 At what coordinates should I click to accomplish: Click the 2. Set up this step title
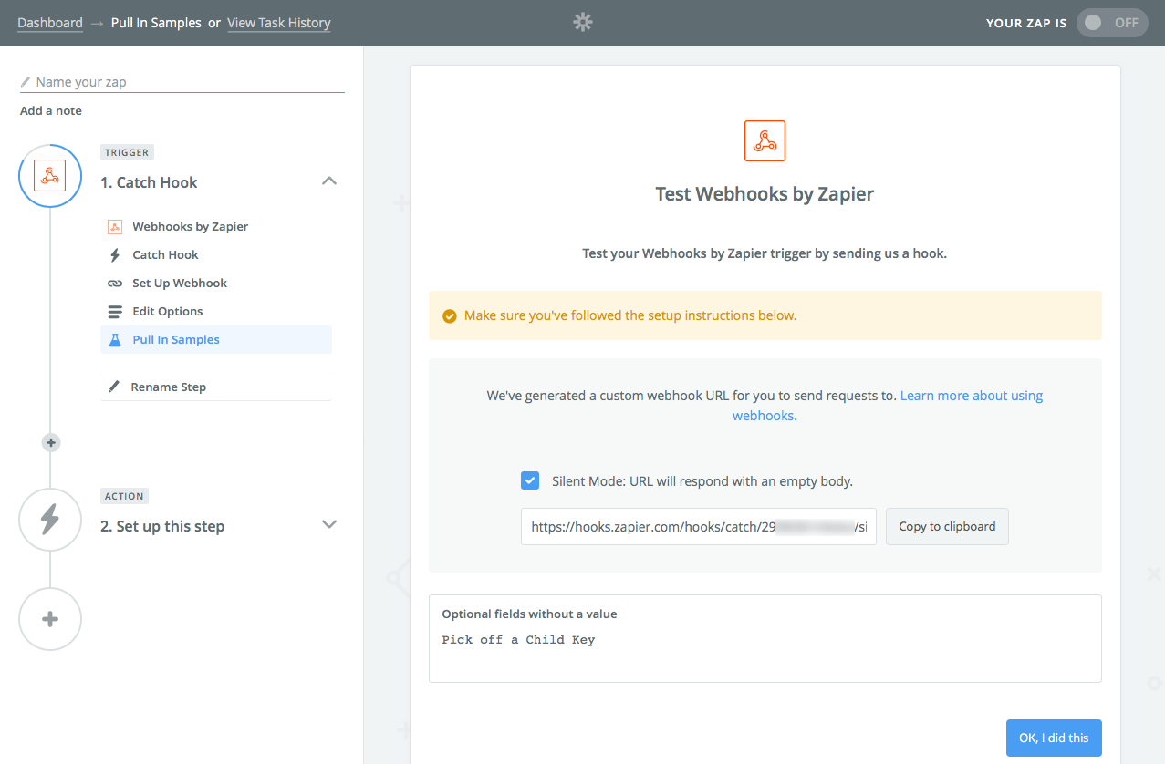tap(162, 526)
